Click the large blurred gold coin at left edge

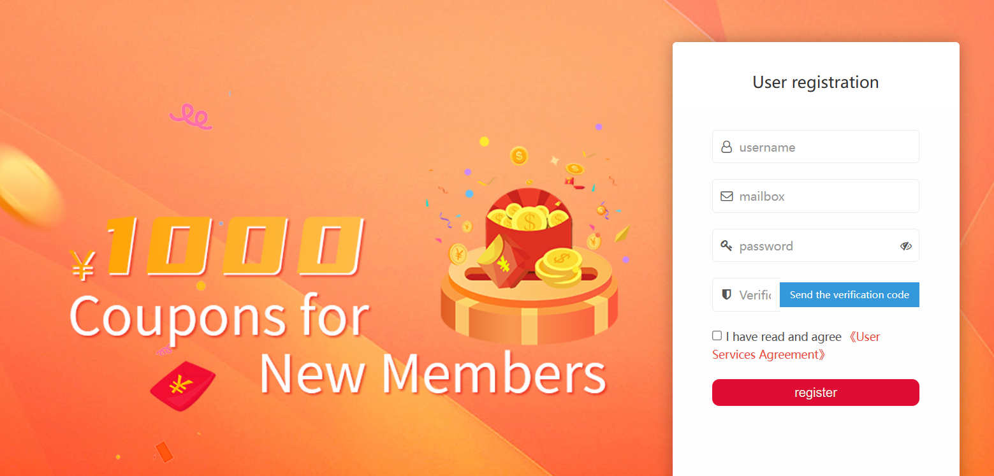pos(29,185)
